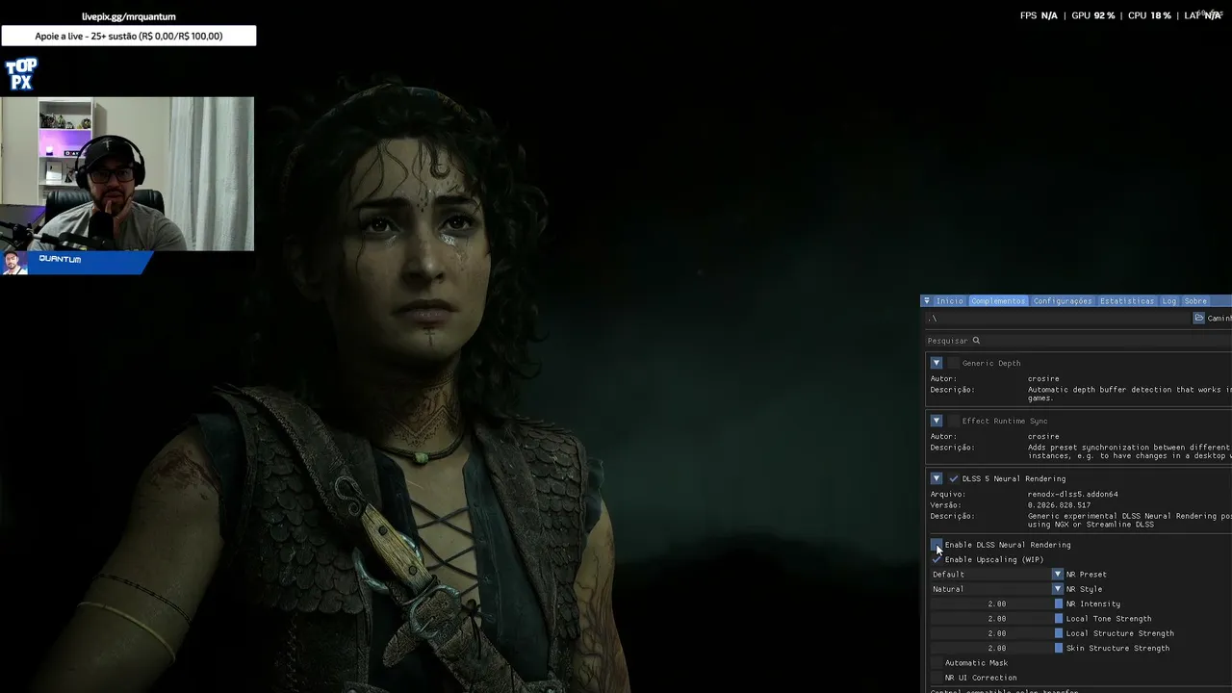Click the 'Apoie a live' donation goal bar

pos(129,37)
